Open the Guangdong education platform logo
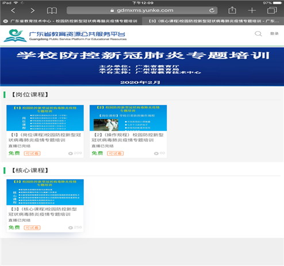 pyautogui.click(x=65, y=36)
